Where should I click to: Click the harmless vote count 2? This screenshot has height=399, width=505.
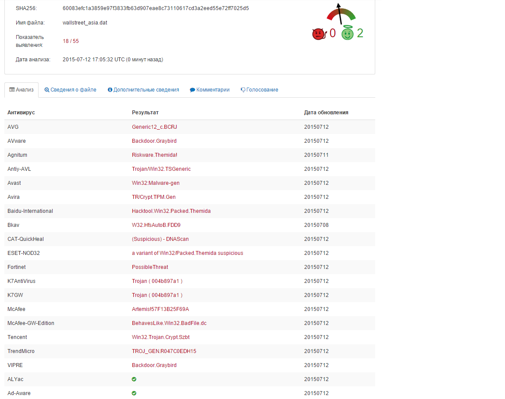coord(360,33)
